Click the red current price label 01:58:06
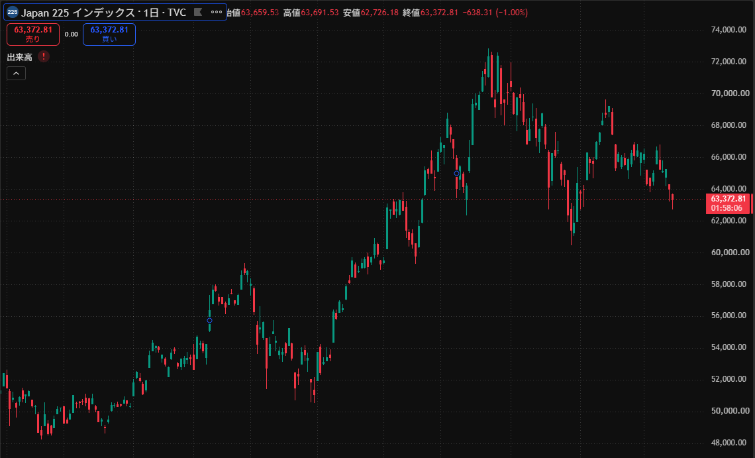Viewport: 755px width, 458px height. tap(728, 203)
